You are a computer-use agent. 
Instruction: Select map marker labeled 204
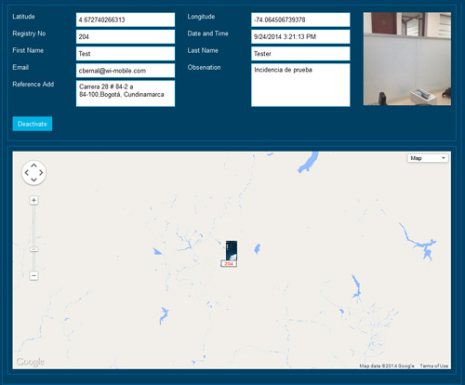click(x=229, y=254)
